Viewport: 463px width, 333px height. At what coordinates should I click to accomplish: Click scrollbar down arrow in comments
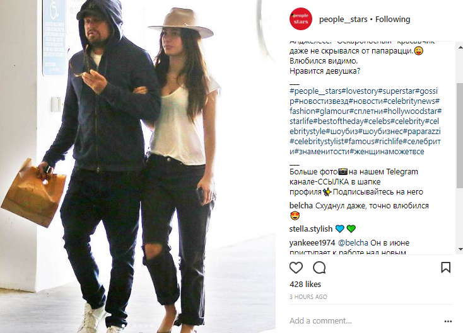click(x=460, y=249)
